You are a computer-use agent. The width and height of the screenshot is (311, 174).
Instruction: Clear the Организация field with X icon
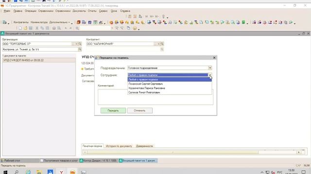coord(77,44)
